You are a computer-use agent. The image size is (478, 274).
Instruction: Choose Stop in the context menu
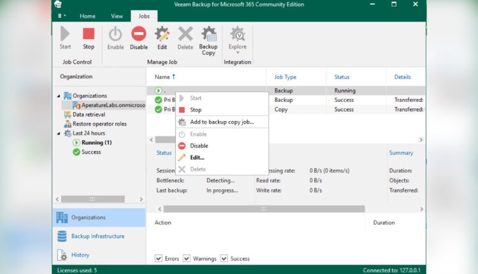coord(222,110)
